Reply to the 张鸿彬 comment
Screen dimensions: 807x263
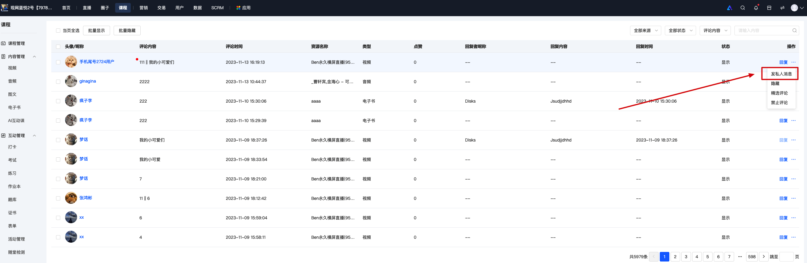(783, 198)
